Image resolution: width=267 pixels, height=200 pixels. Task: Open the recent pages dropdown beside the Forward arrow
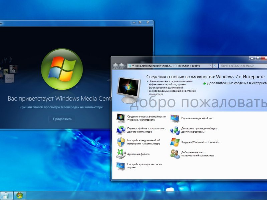pyautogui.click(x=126, y=66)
